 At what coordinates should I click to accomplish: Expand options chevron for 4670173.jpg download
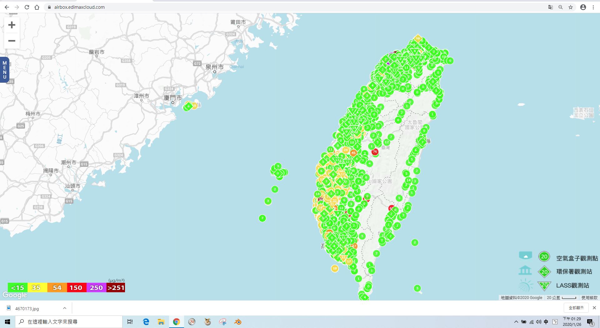[x=64, y=308]
